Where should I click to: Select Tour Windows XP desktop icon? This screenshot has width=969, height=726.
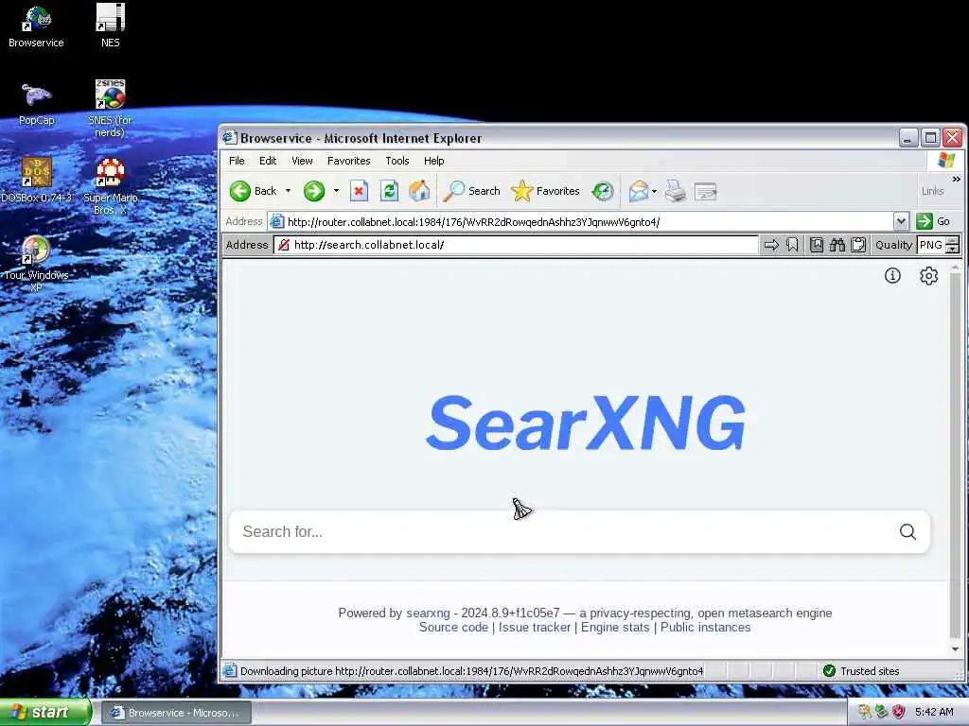(x=37, y=265)
